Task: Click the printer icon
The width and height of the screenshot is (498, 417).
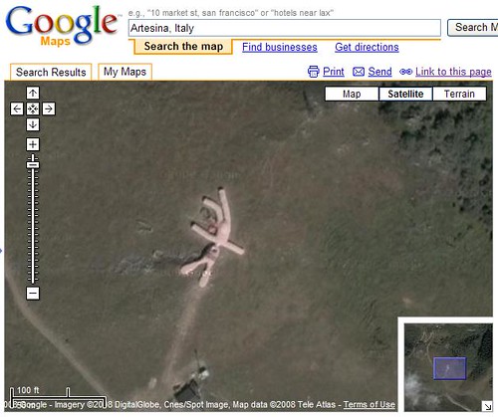Action: coord(313,72)
